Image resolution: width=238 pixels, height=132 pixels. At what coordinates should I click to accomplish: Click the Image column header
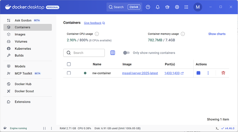127,64
